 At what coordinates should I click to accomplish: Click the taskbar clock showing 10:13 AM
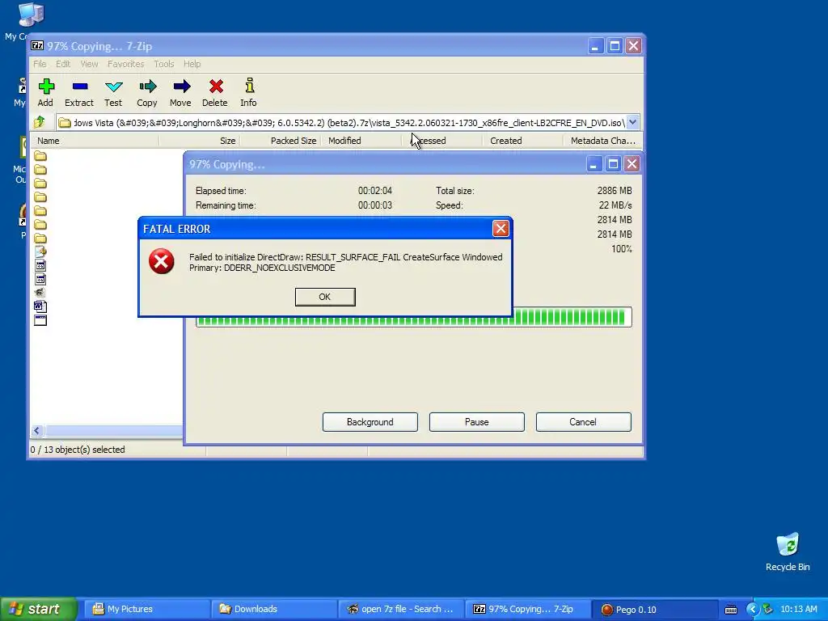click(x=798, y=610)
